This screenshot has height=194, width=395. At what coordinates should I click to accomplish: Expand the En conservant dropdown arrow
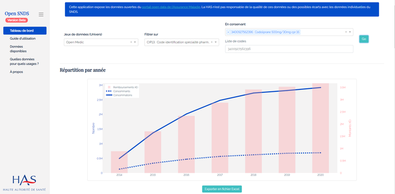click(x=350, y=32)
